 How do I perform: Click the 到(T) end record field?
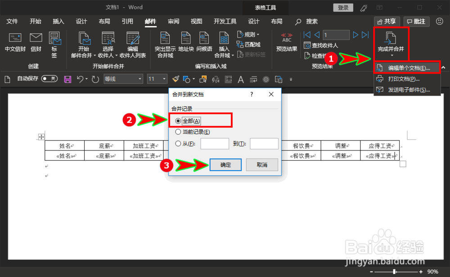pos(264,144)
